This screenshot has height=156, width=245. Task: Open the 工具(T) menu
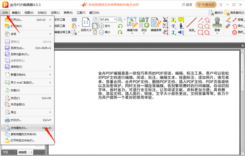(81, 13)
